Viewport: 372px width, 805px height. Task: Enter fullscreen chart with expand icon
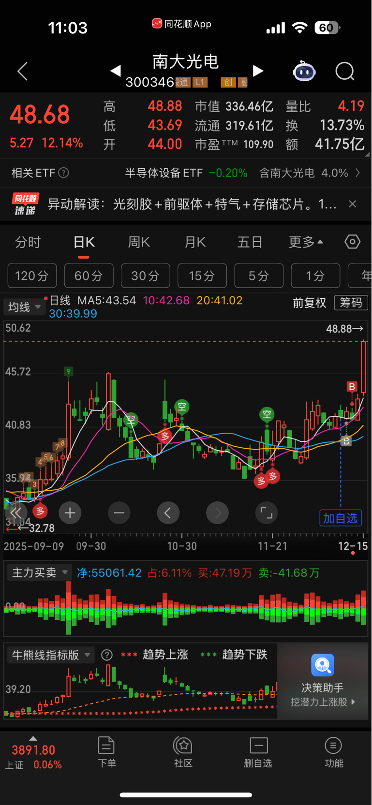(267, 513)
